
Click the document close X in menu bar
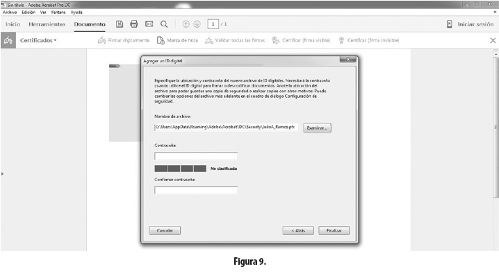495,12
